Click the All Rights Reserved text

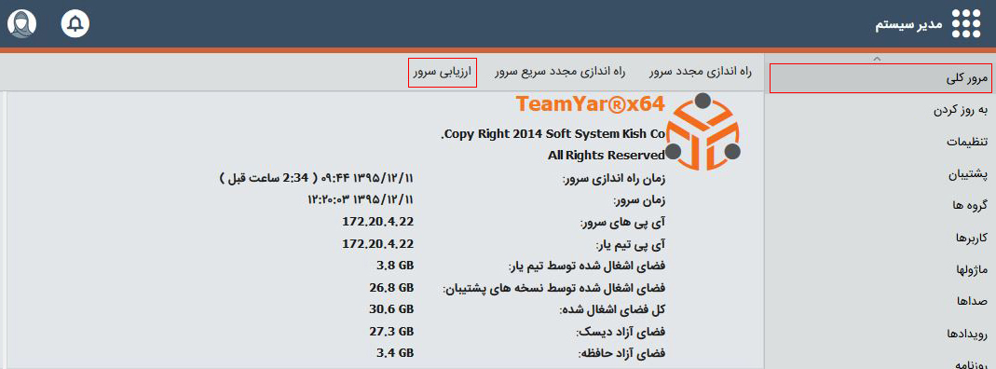606,155
